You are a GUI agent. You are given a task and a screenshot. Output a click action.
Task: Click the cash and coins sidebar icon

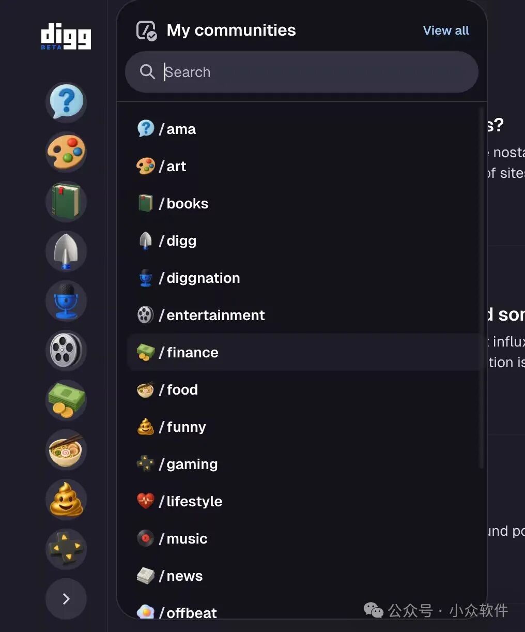[66, 400]
